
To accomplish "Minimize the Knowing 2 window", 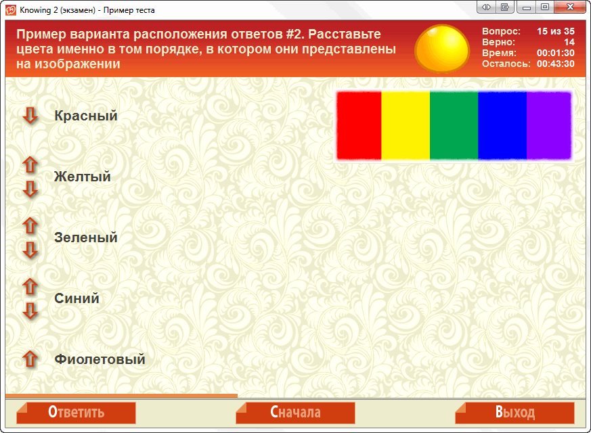I will (x=527, y=7).
